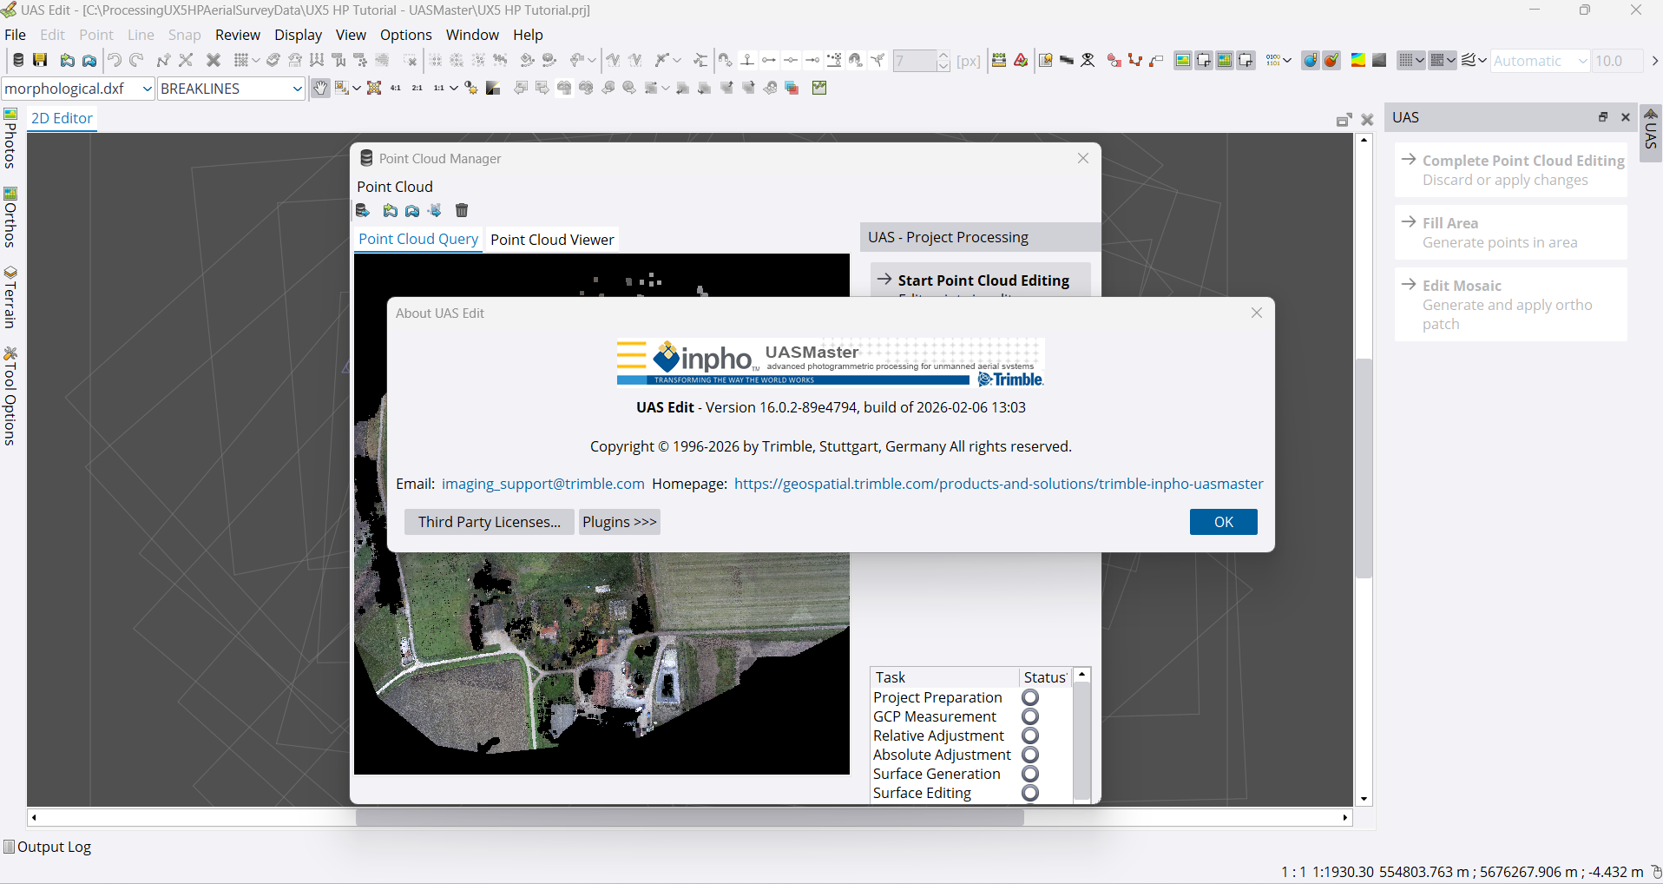
Task: Click the Absolute Adjustment status circle
Action: (x=1030, y=755)
